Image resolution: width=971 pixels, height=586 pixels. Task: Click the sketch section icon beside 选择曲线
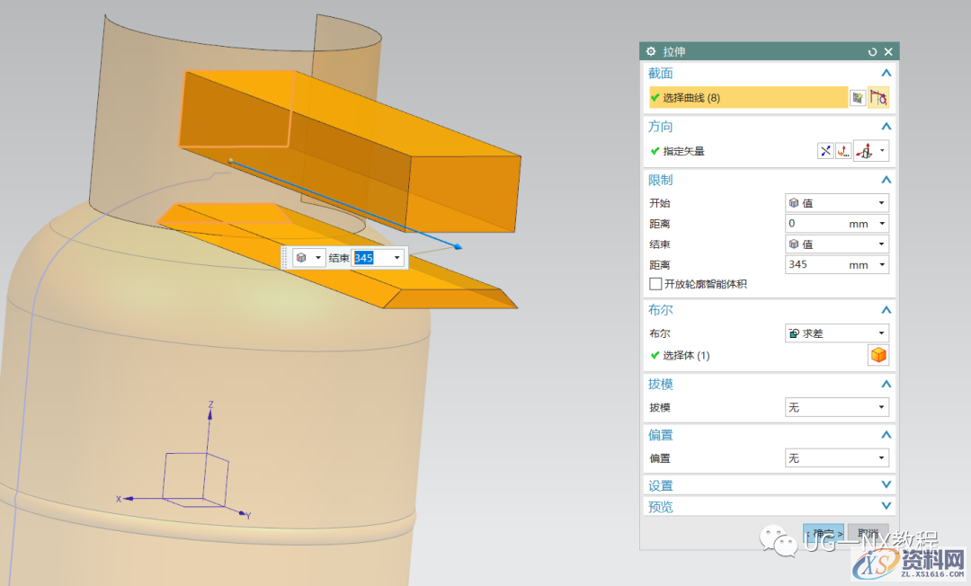(858, 97)
